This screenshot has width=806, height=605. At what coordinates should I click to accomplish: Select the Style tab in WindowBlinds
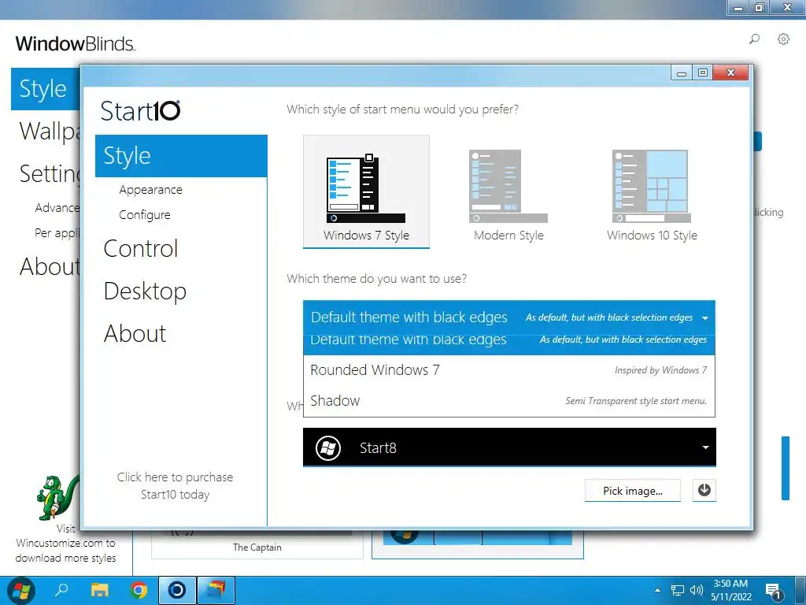(x=45, y=88)
